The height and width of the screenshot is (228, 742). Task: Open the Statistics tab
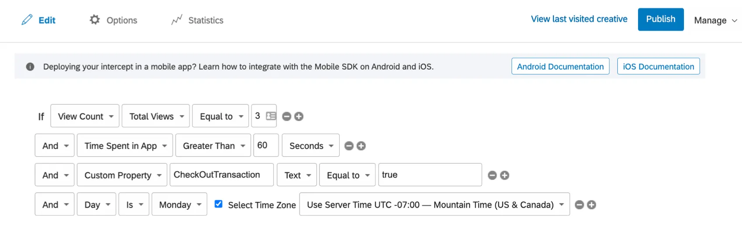[198, 20]
